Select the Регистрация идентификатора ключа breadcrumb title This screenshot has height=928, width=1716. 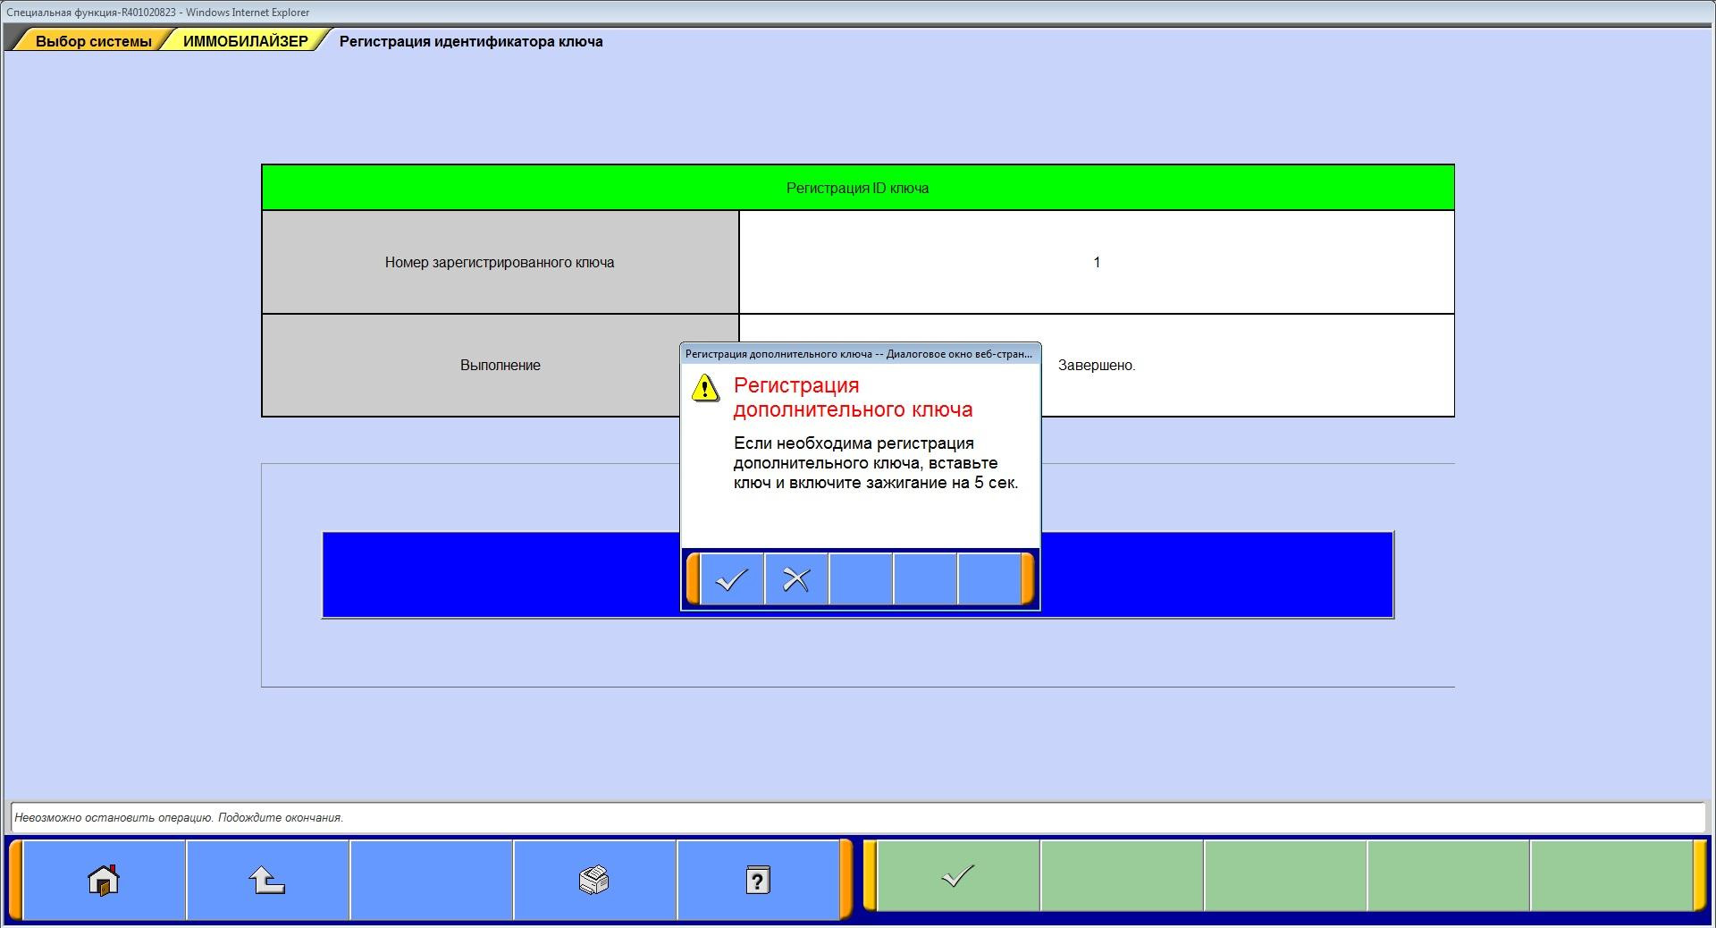click(x=471, y=41)
